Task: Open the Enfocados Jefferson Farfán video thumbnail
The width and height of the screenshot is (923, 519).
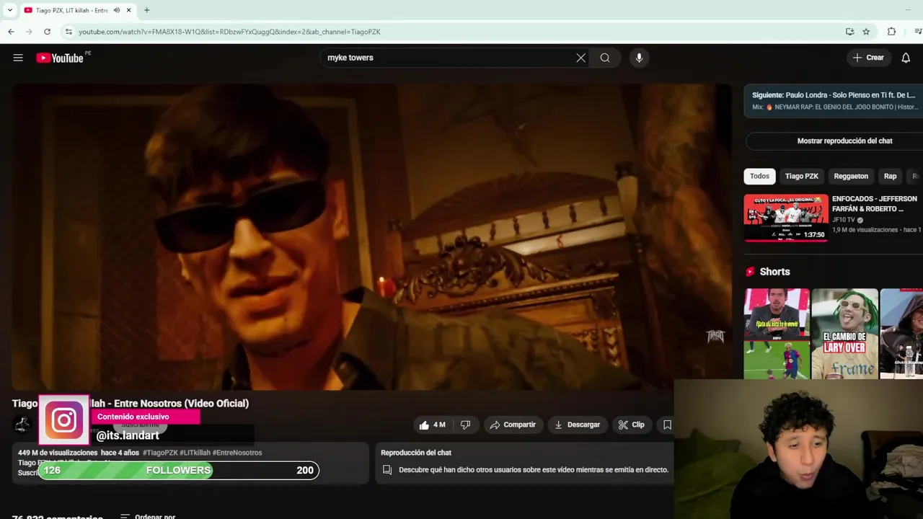Action: (x=786, y=218)
